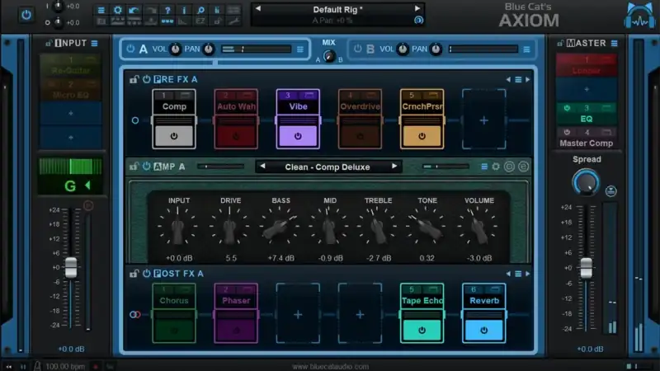Open the channel A menu icon

[x=300, y=49]
